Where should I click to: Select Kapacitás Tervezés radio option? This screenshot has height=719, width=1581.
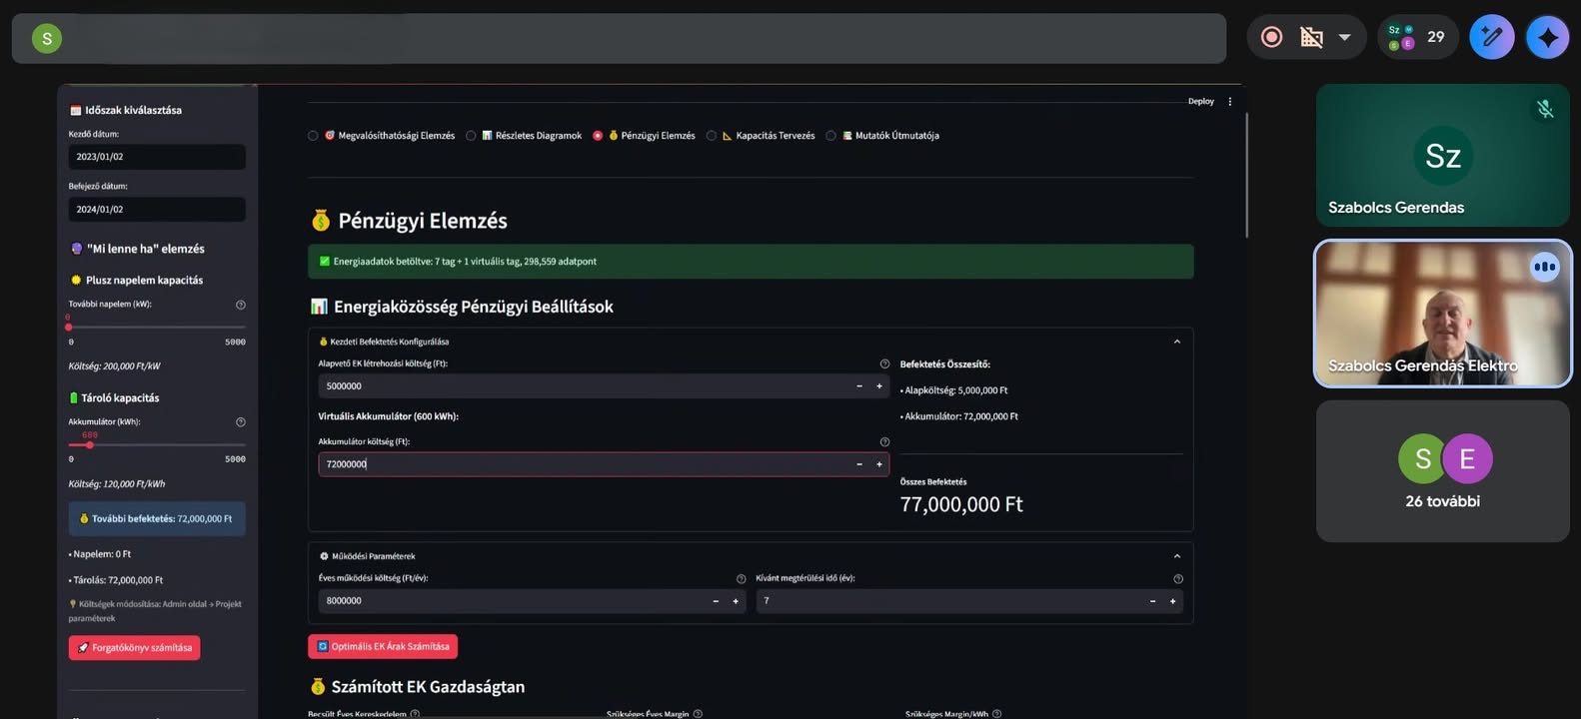[x=712, y=136]
